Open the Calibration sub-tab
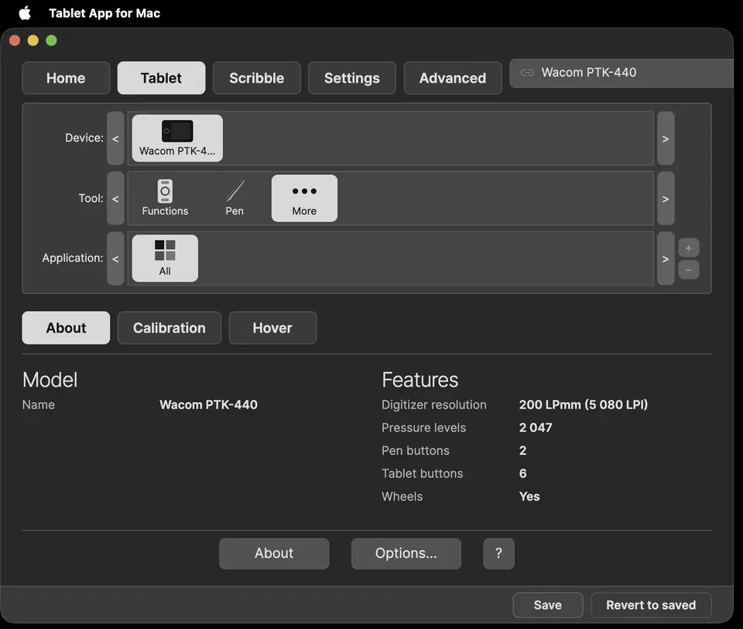This screenshot has height=629, width=743. pos(169,328)
